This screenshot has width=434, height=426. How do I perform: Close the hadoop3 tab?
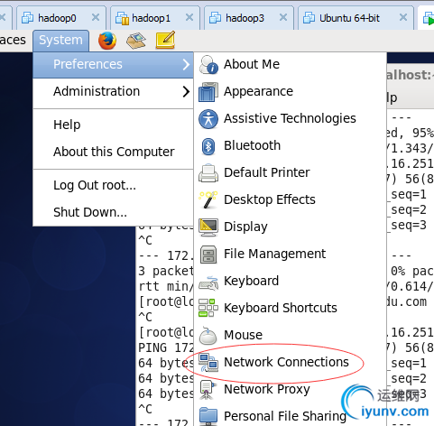(283, 17)
